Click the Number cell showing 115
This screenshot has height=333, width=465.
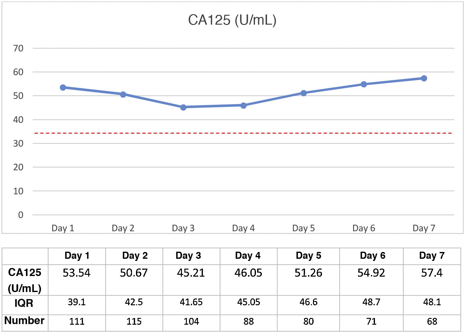(134, 322)
